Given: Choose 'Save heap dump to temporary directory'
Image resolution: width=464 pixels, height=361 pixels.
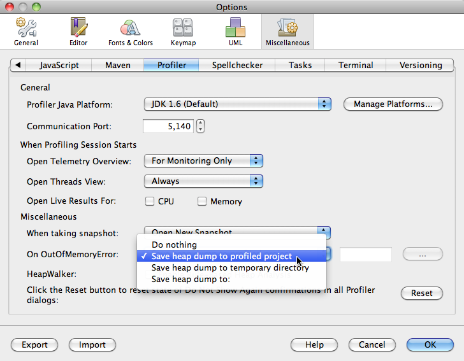Looking at the screenshot, I should 230,268.
